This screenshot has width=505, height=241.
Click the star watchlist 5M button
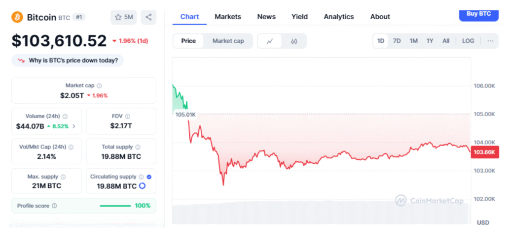124,17
